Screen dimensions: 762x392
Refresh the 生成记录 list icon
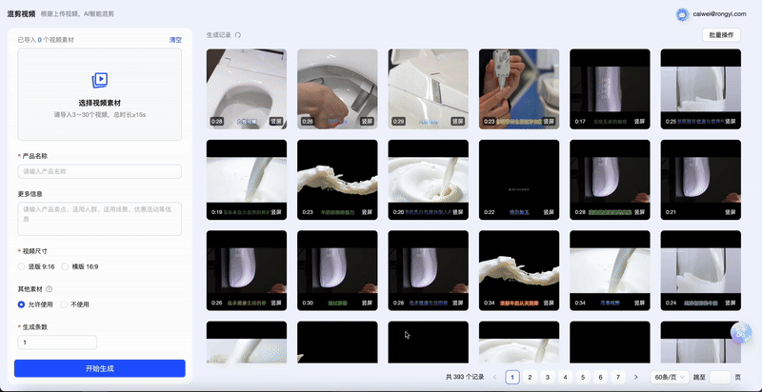(x=237, y=35)
